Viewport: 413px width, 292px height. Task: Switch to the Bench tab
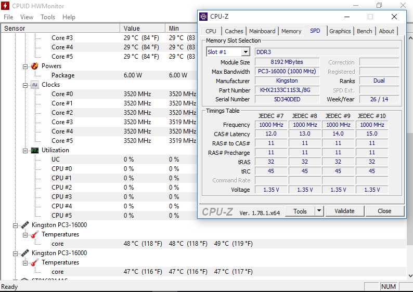click(x=365, y=31)
